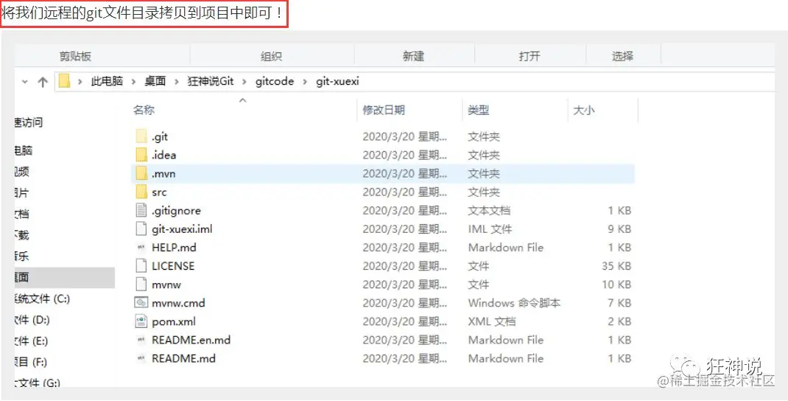The height and width of the screenshot is (401, 788).
Task: Select the .mvn folder icon
Action: tap(141, 173)
